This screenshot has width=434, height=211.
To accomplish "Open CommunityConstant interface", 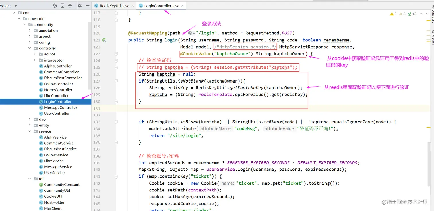I will (x=62, y=185).
